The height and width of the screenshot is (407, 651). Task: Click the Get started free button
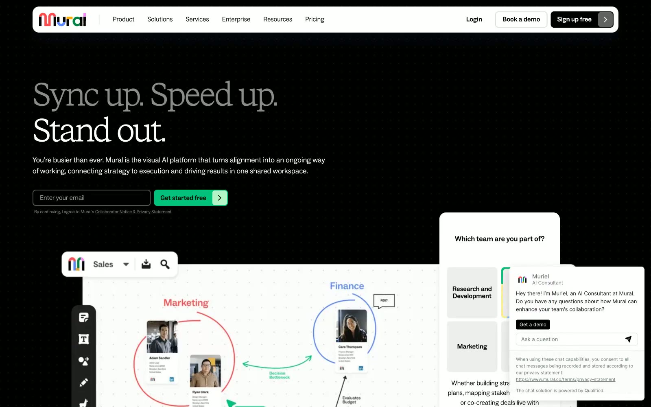coord(191,198)
